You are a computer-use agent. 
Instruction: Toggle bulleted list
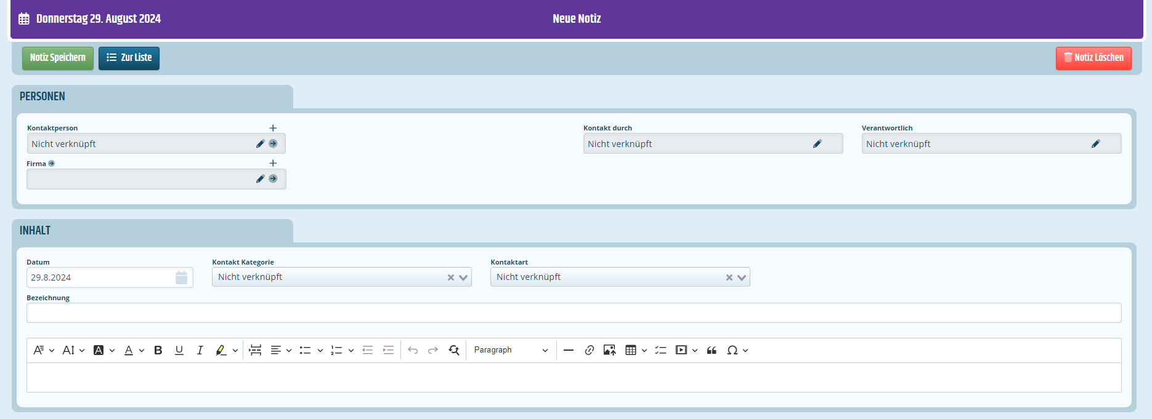pyautogui.click(x=305, y=350)
